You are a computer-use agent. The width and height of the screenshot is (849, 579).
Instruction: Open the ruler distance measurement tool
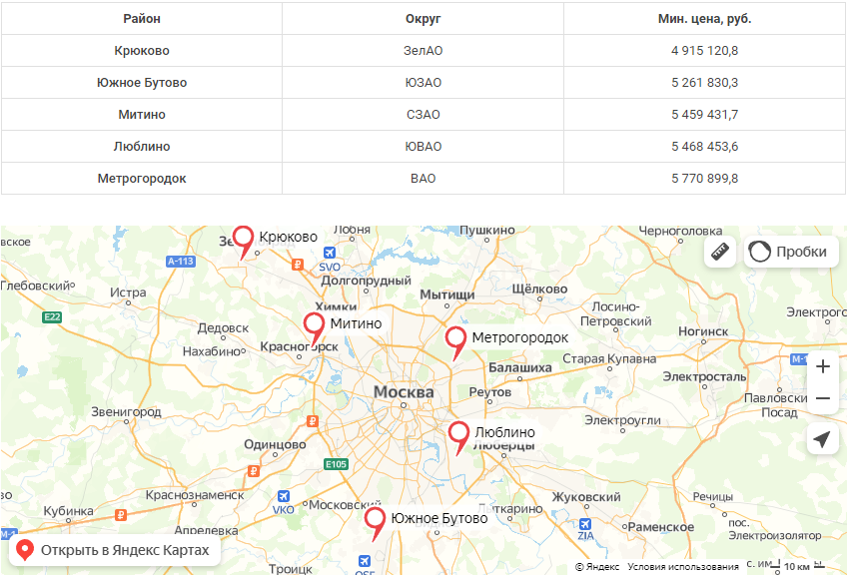[x=719, y=252]
